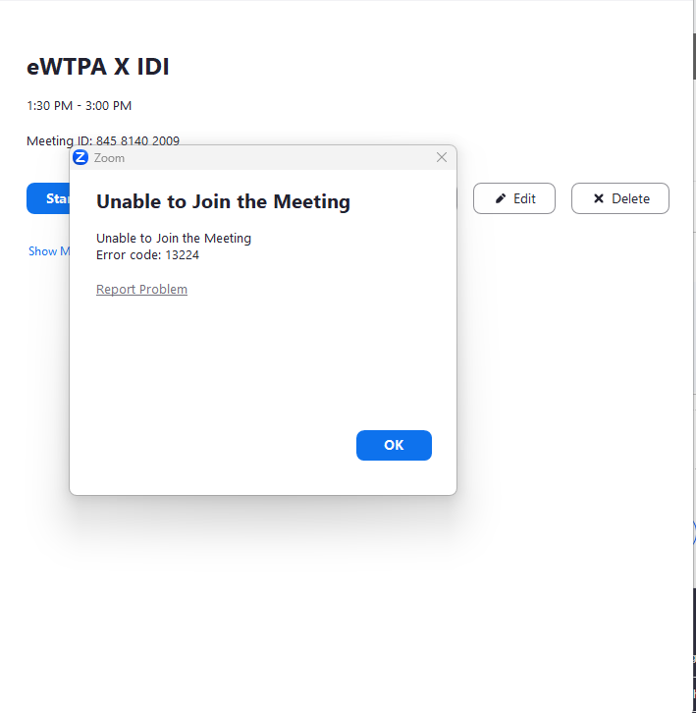Viewport: 696px width, 713px height.
Task: Click the 1:30 PM - 3:00 PM time text
Action: 79,106
